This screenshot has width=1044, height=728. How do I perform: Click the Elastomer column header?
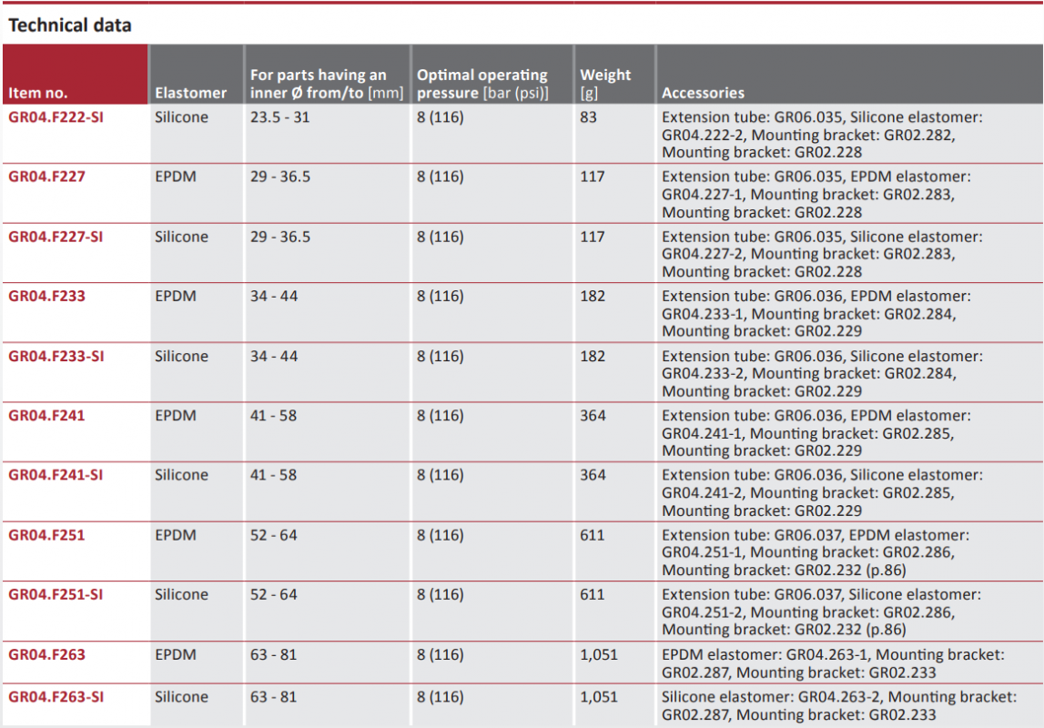(190, 93)
